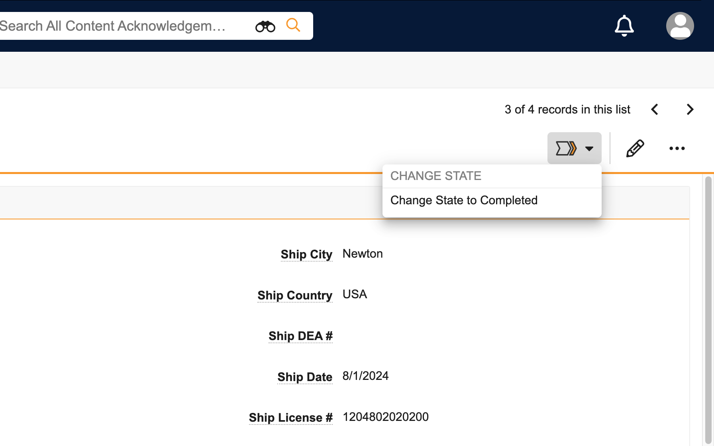Click the Ship License # label
The height and width of the screenshot is (446, 714).
pos(290,418)
